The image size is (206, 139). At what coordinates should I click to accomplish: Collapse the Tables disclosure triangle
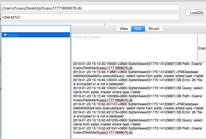[x=5, y=35]
